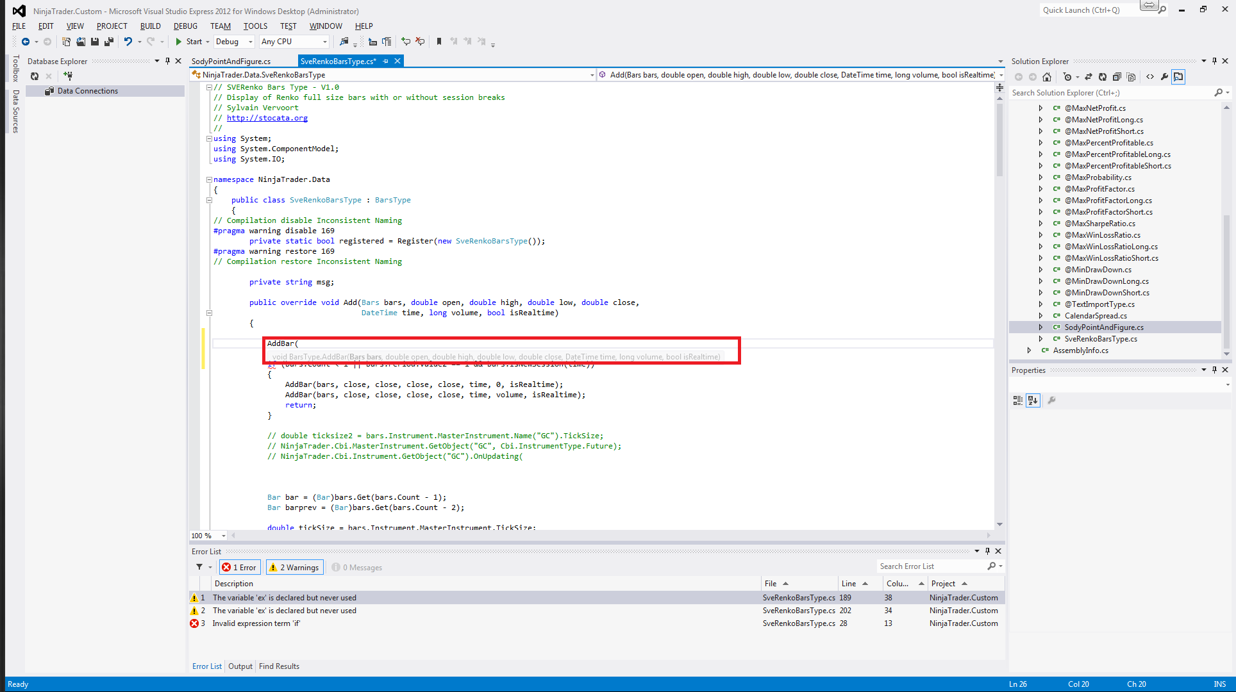
Task: Click Categorized view in Properties panel
Action: tap(1017, 400)
